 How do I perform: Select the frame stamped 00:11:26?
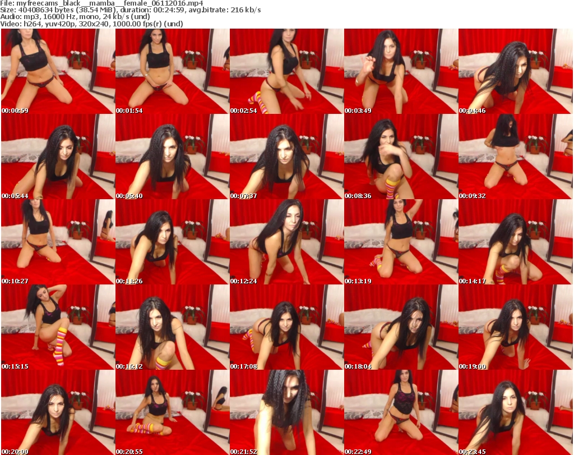(x=173, y=242)
